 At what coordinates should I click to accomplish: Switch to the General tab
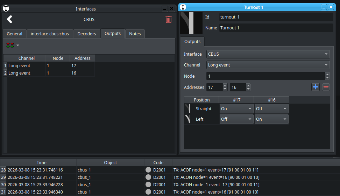coord(15,34)
